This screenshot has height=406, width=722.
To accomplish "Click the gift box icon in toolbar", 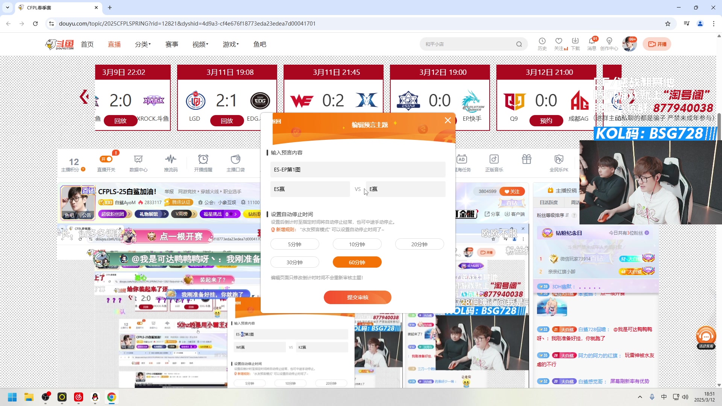I will (x=526, y=159).
